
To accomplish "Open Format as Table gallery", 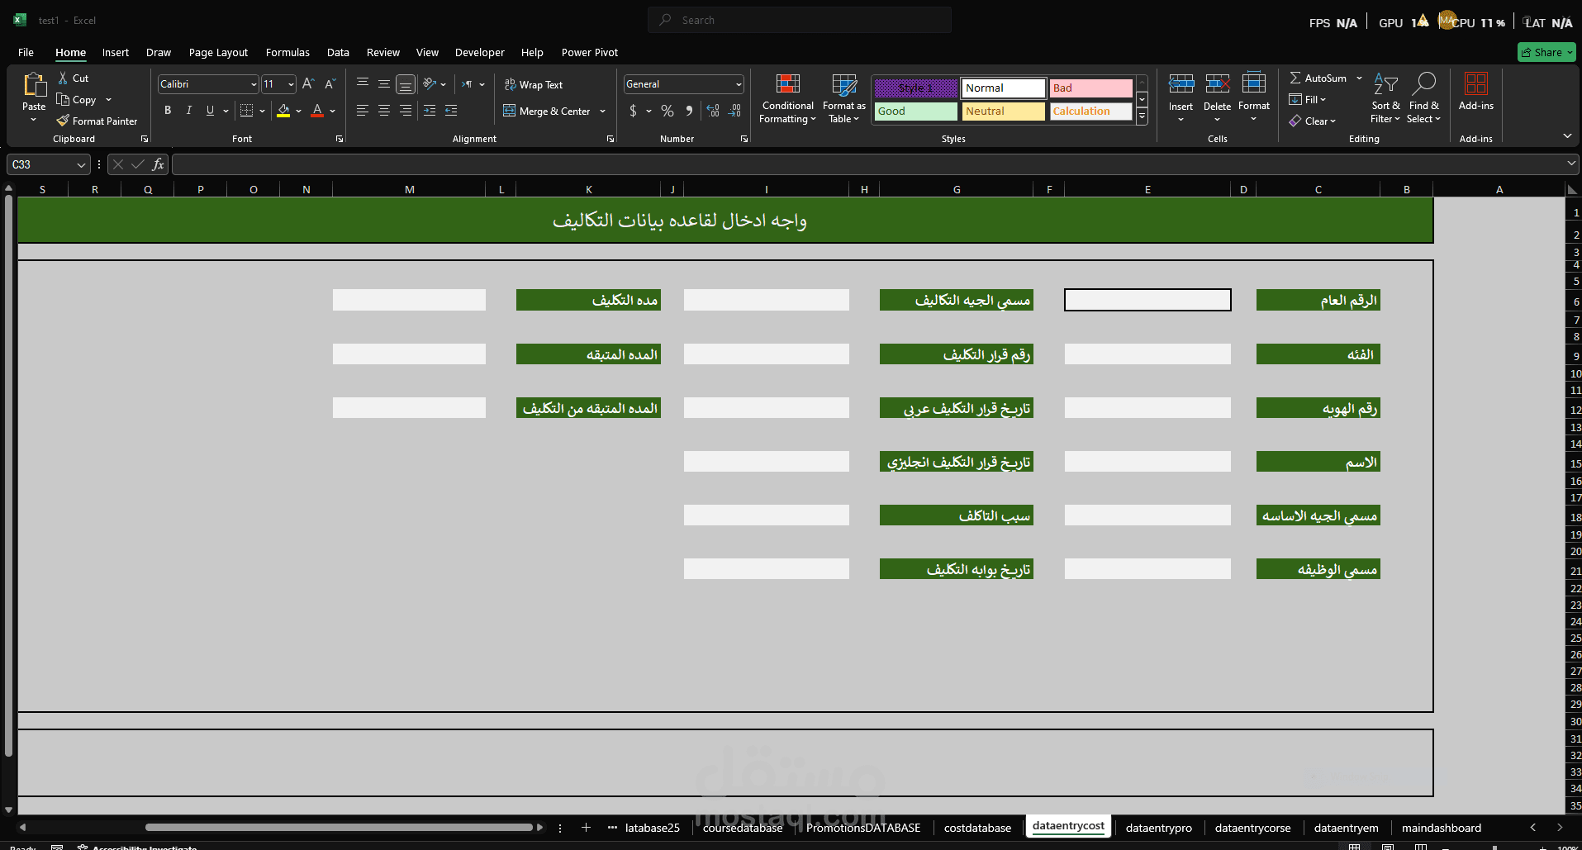I will (843, 85).
